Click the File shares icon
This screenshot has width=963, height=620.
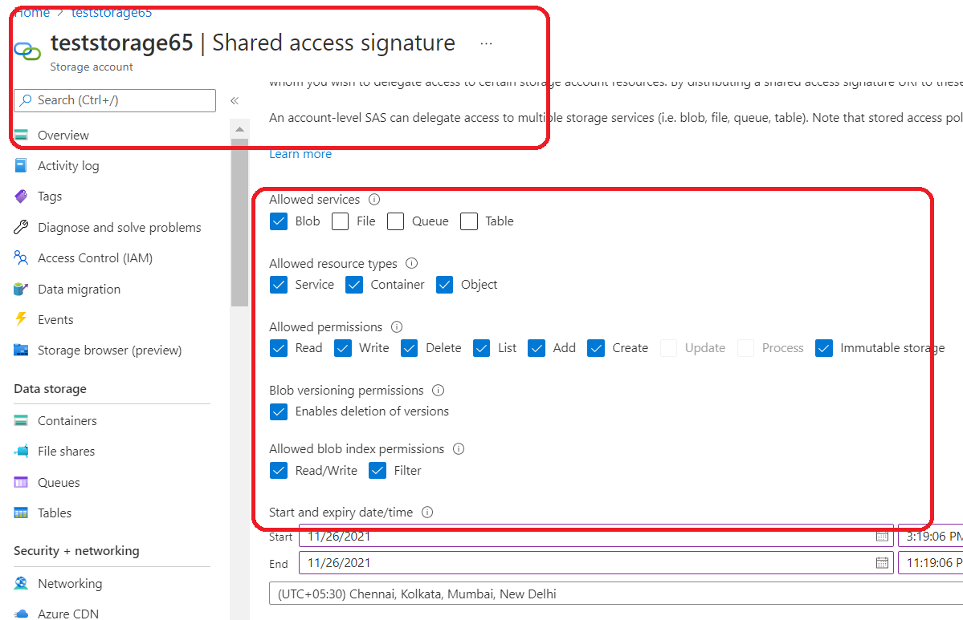click(x=21, y=452)
